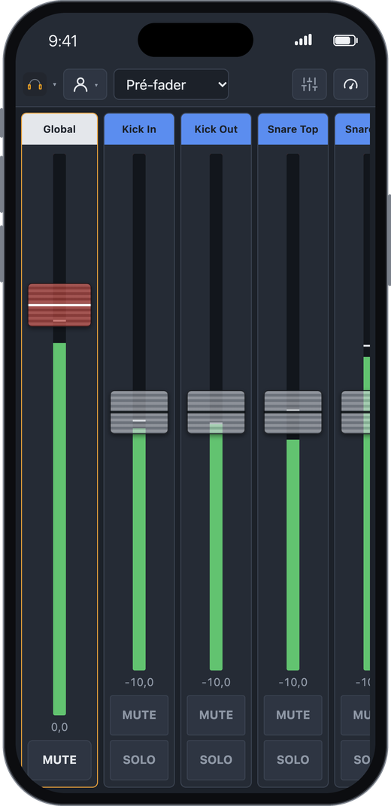The height and width of the screenshot is (806, 391).
Task: Mute the Kick Out channel
Action: point(216,715)
